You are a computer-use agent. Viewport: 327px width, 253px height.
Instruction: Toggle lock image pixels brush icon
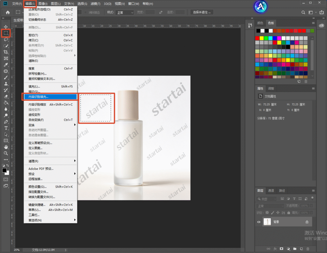pyautogui.click(x=273, y=213)
